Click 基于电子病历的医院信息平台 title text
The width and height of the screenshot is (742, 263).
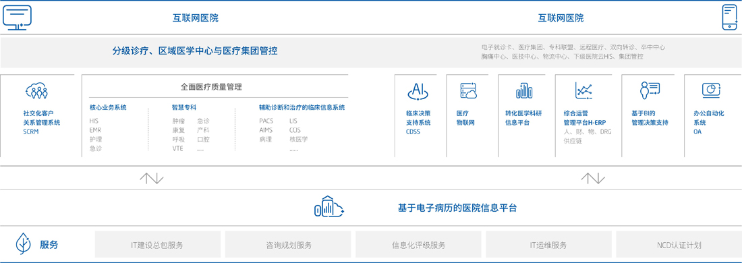(457, 208)
